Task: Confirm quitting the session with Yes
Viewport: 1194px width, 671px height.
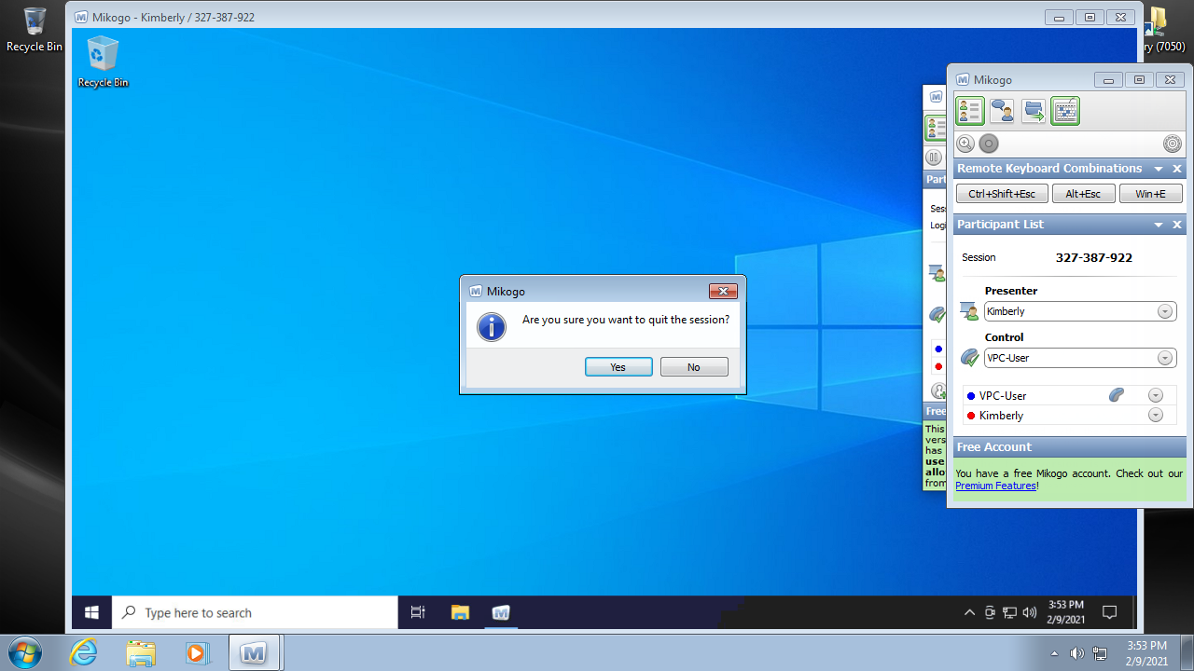Action: pyautogui.click(x=618, y=367)
